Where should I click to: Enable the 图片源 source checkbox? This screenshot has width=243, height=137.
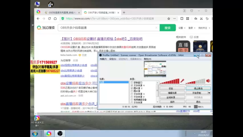click(x=132, y=91)
